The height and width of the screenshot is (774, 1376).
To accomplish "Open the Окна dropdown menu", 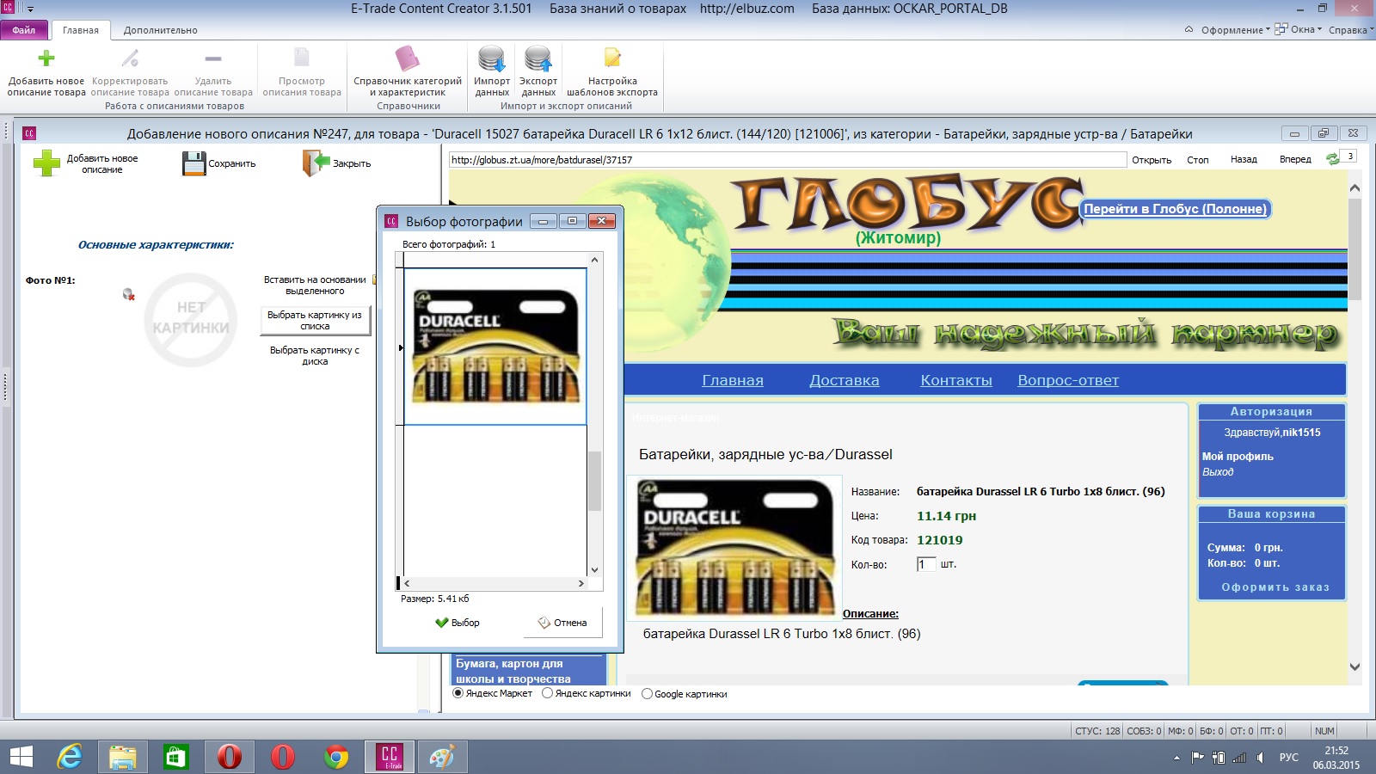I will (x=1299, y=29).
